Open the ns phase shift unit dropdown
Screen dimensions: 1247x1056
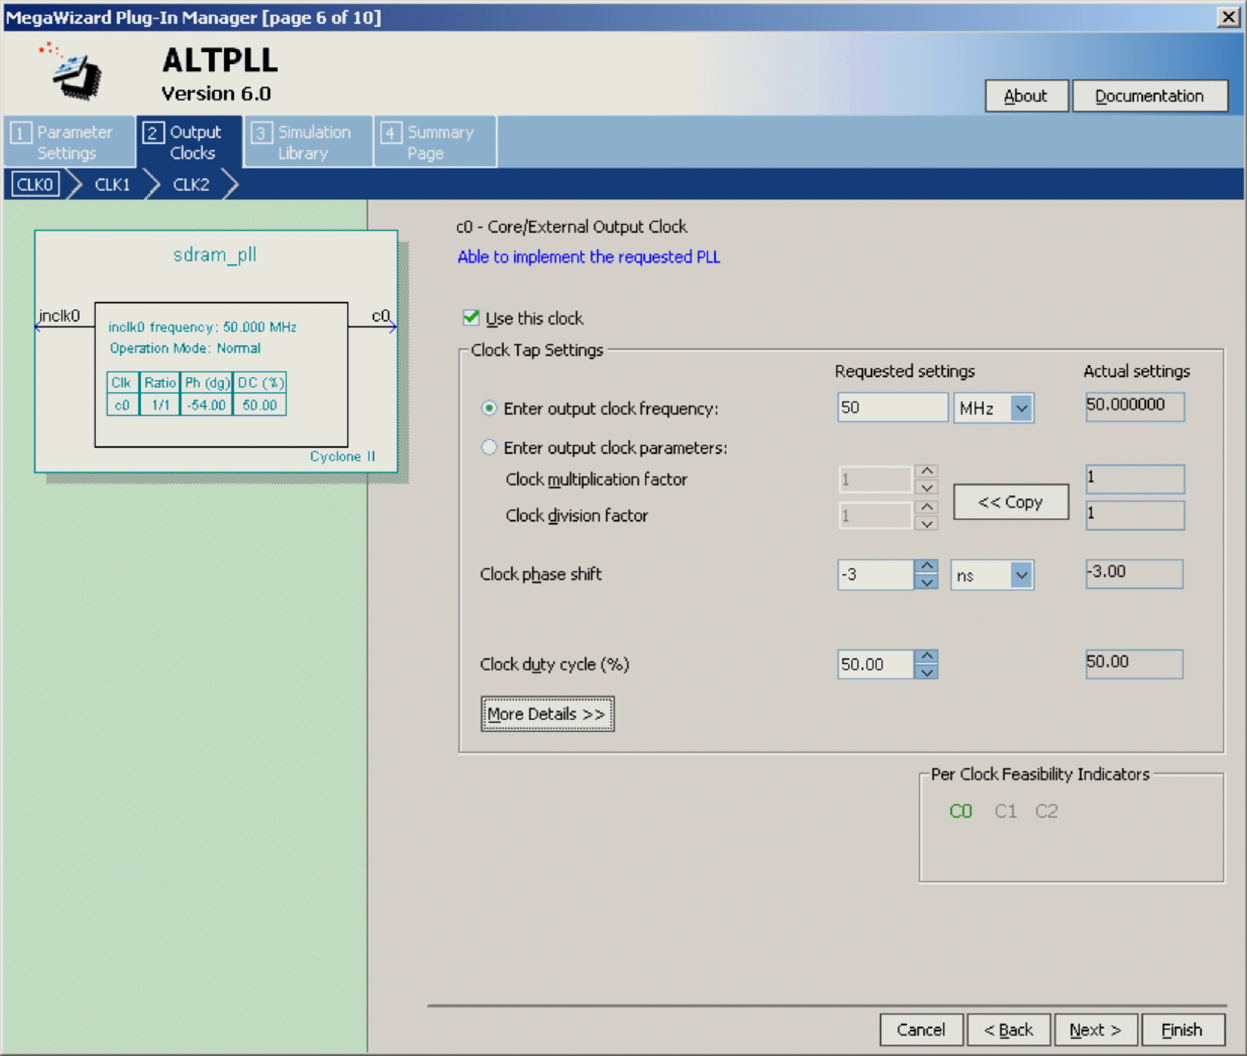(1020, 575)
